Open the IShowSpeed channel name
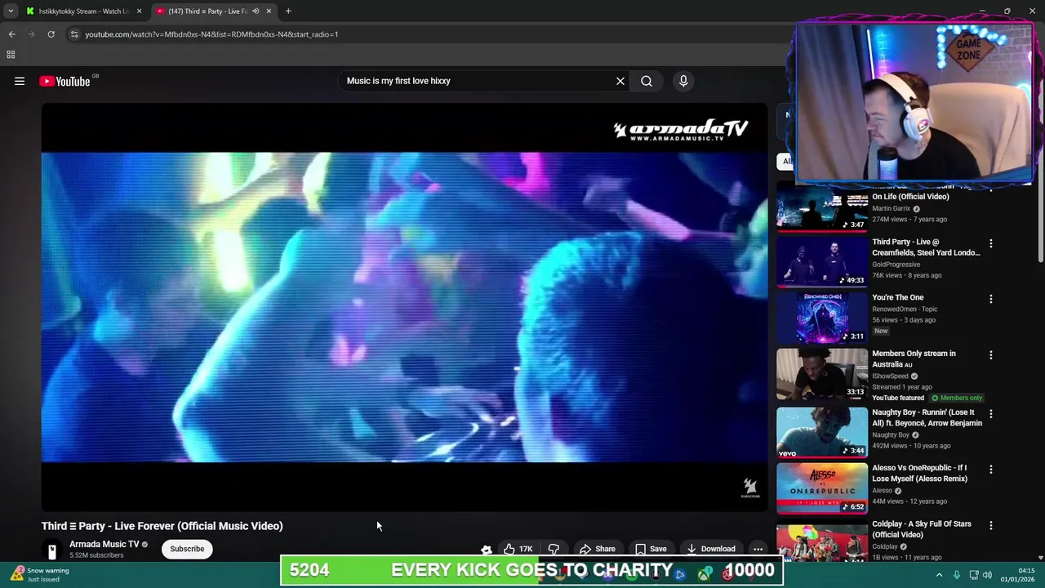Viewport: 1045px width, 588px height. [892, 376]
